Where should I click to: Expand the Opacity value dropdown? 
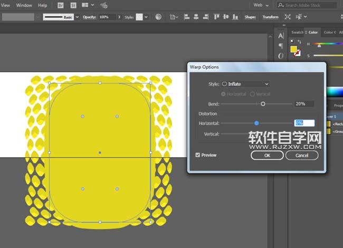coord(120,17)
